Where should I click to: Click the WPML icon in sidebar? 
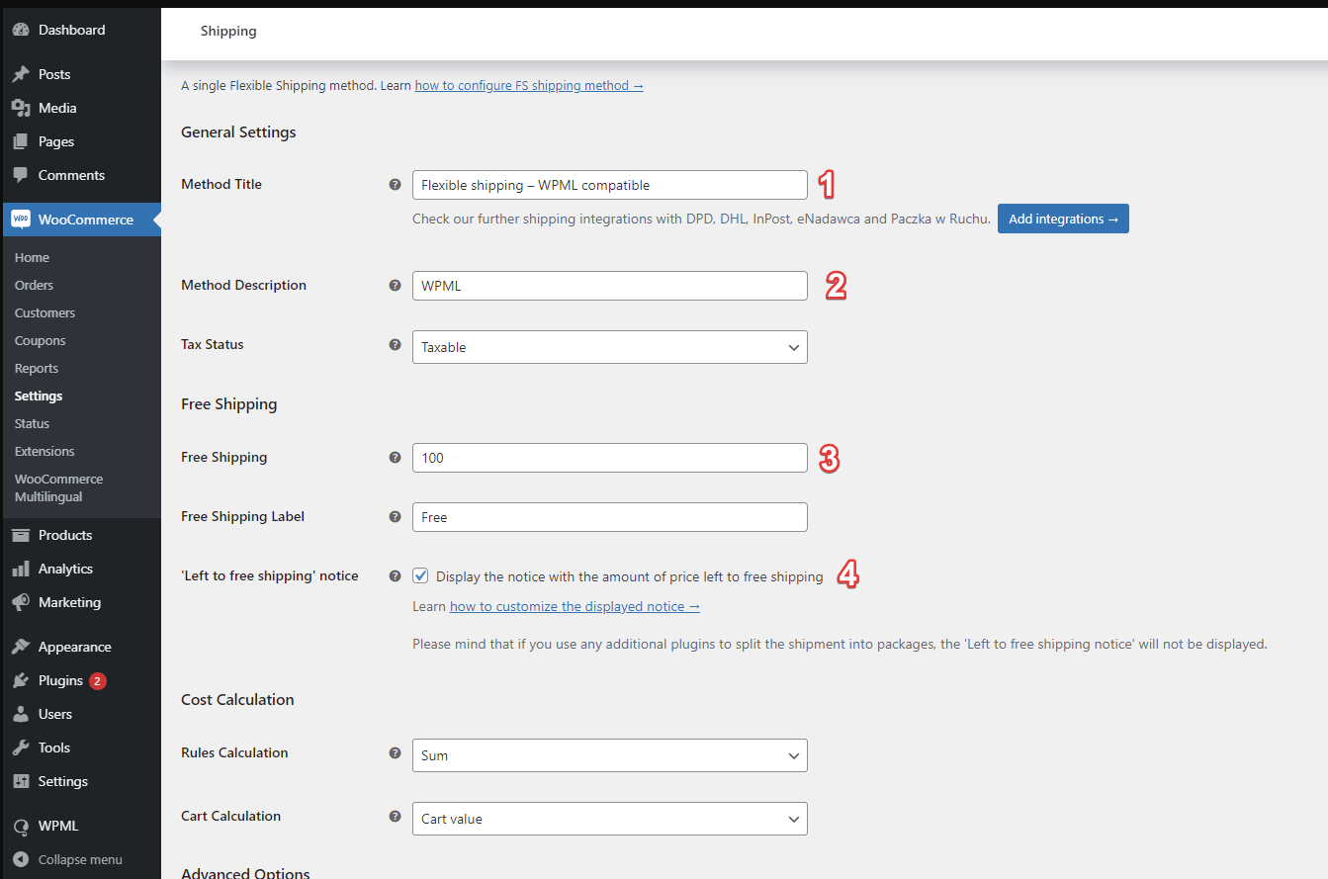(21, 826)
